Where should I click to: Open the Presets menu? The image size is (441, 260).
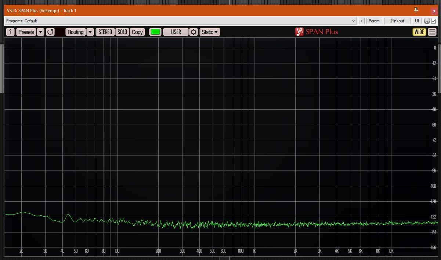tap(26, 32)
